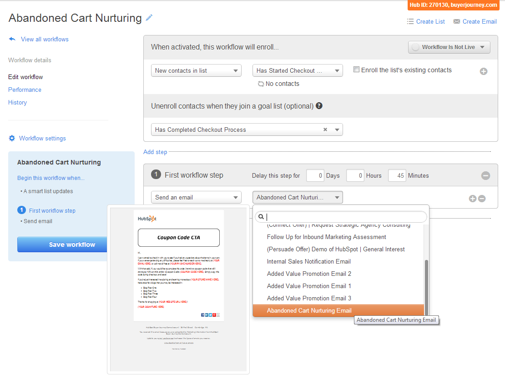This screenshot has width=505, height=379.
Task: Open the Workflow Is Not Live dropdown arrow
Action: point(482,47)
